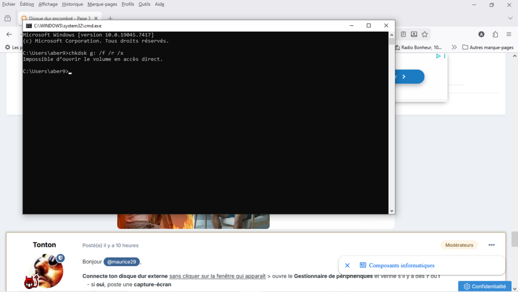Viewport: 518px width, 292px height.
Task: Open the Firefox hamburger application menu
Action: point(509,34)
